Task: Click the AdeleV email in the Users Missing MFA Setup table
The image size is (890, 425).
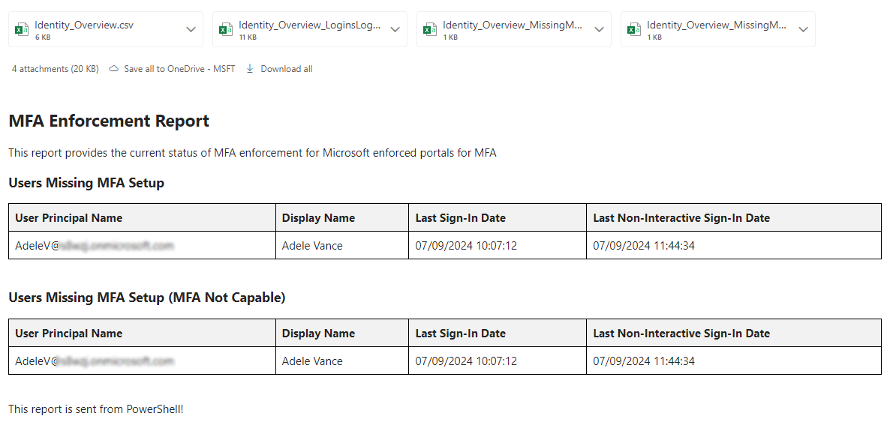Action: point(94,246)
